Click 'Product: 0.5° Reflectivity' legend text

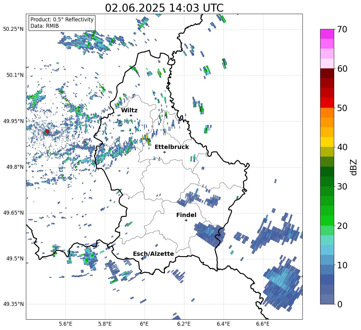[x=62, y=19]
